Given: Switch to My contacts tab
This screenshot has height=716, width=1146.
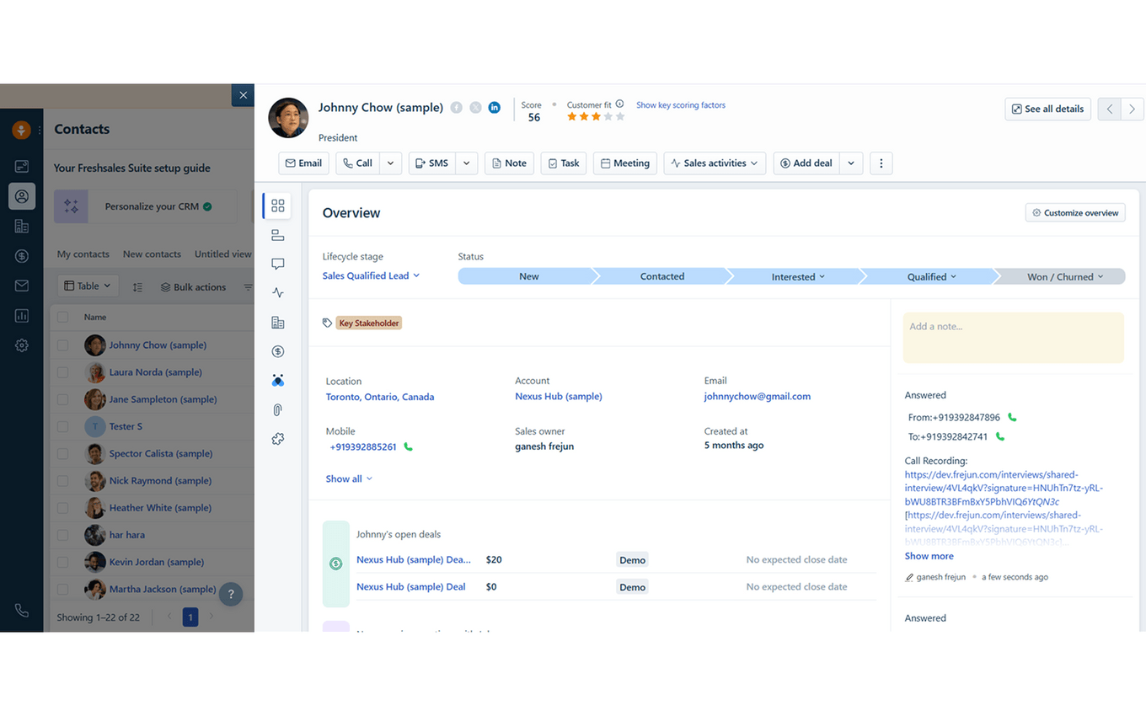Looking at the screenshot, I should coord(83,254).
